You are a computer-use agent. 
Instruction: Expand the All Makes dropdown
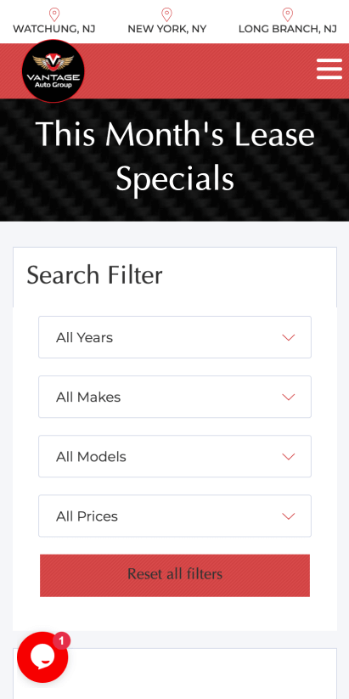click(x=175, y=397)
